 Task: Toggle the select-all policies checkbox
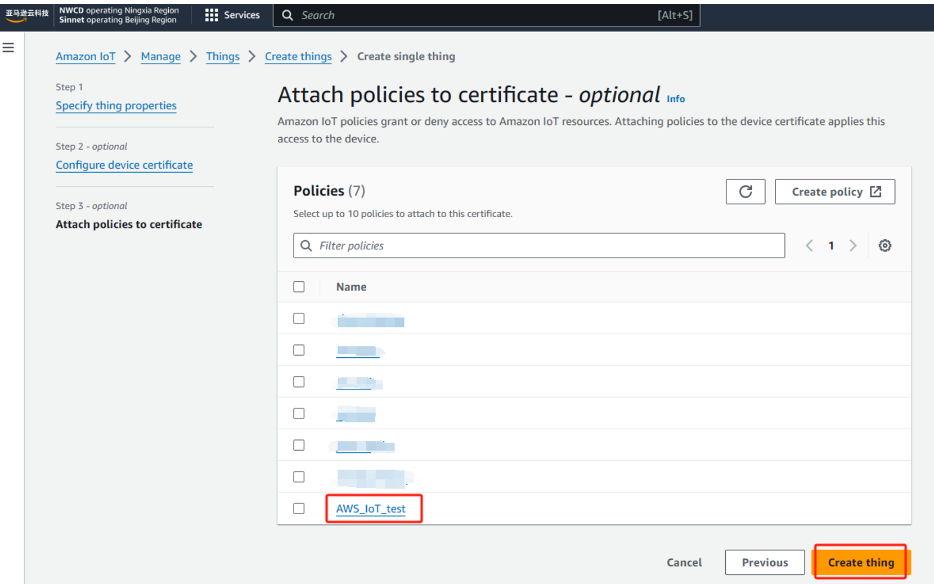299,287
